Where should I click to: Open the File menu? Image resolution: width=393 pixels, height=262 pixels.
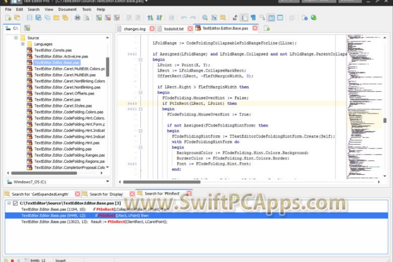8,9
